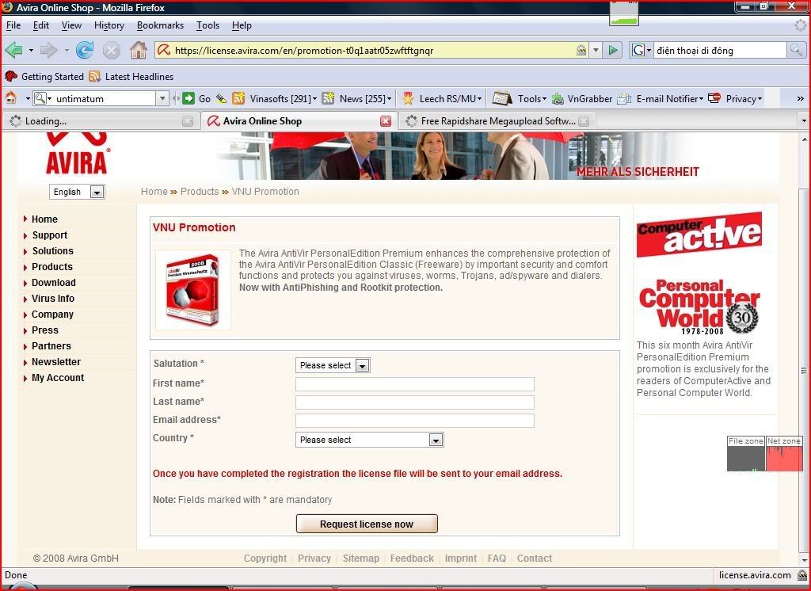The width and height of the screenshot is (811, 591).
Task: Open the Bookmarks menu
Action: tap(160, 25)
